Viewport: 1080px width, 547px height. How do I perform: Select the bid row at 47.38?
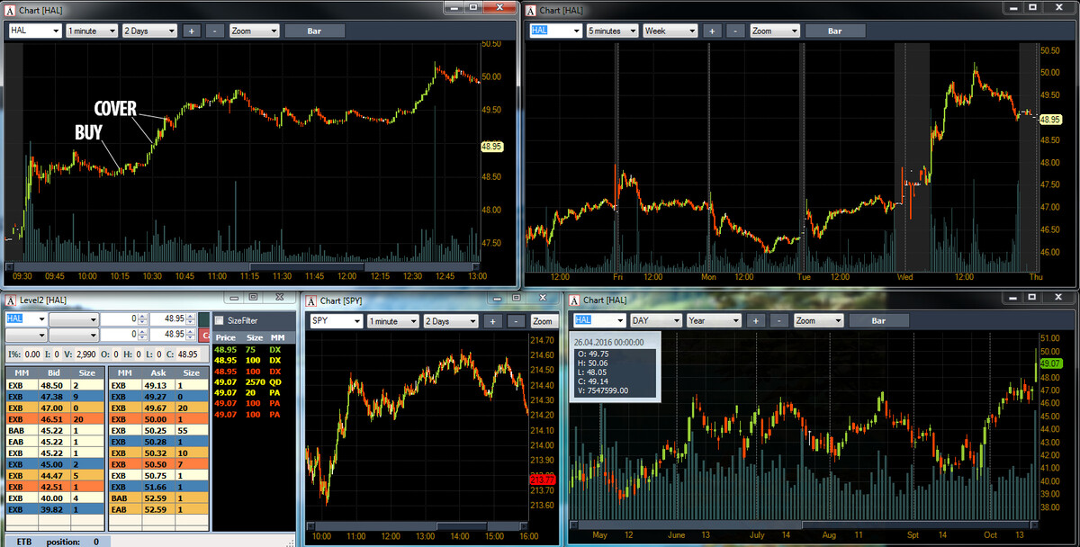point(54,396)
